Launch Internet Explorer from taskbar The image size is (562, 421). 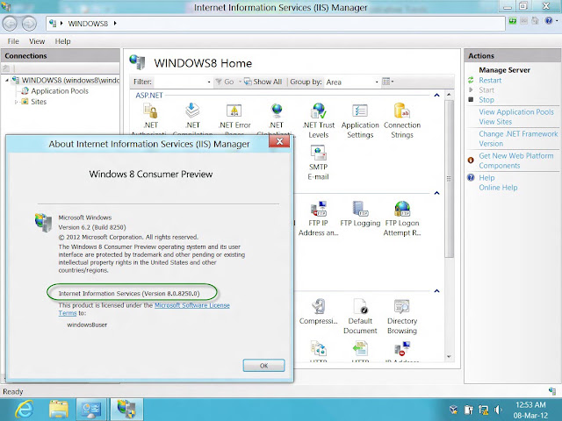[x=25, y=409]
